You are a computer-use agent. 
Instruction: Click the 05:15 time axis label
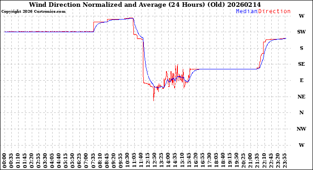click(66, 161)
